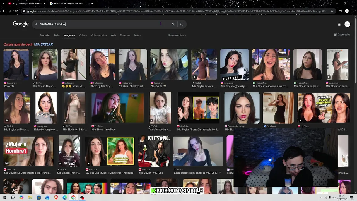This screenshot has width=357, height=201.
Task: Go back in browser history
Action: tap(4, 11)
